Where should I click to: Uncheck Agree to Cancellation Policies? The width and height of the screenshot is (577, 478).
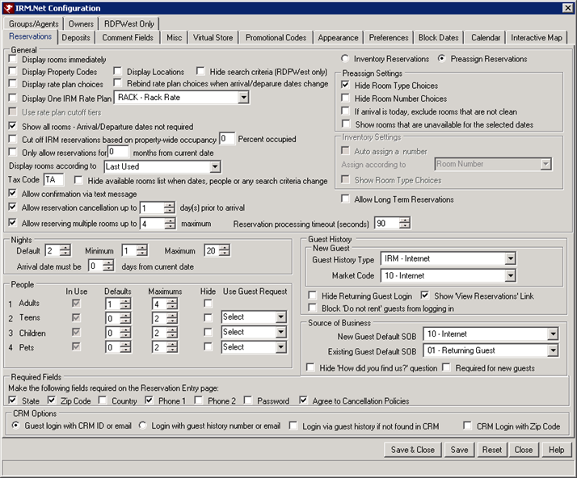pyautogui.click(x=303, y=400)
